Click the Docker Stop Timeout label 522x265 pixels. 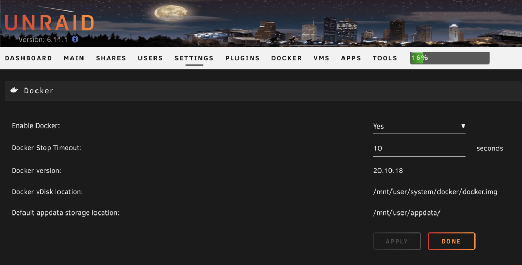coord(46,148)
